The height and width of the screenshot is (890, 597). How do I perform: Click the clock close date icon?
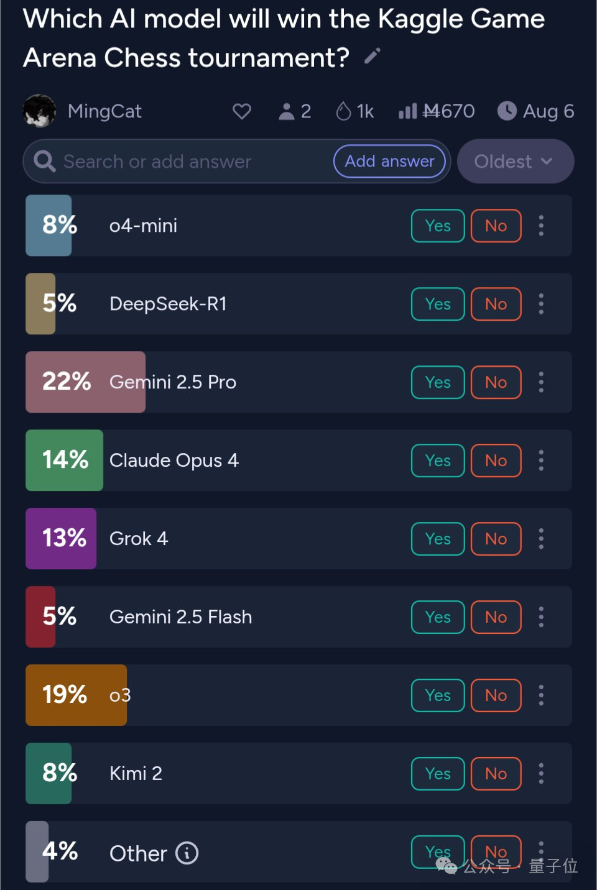507,111
